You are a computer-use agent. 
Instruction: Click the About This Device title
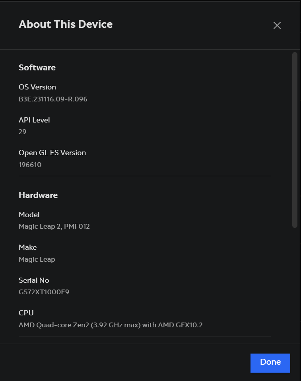(65, 24)
